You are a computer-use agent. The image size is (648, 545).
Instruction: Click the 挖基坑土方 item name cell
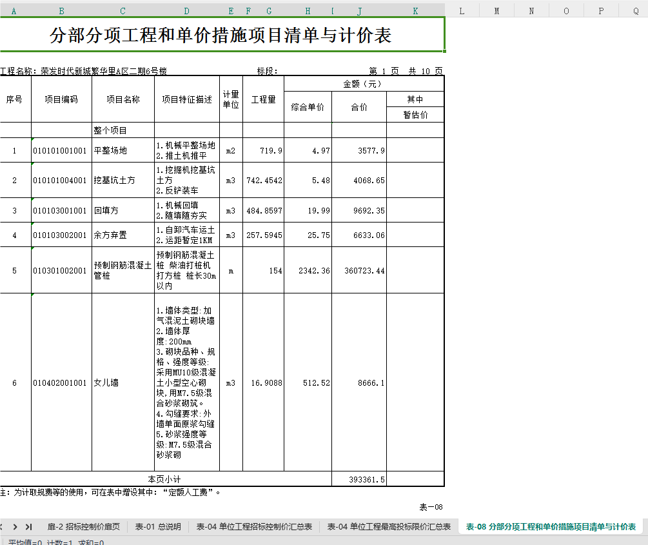click(123, 181)
